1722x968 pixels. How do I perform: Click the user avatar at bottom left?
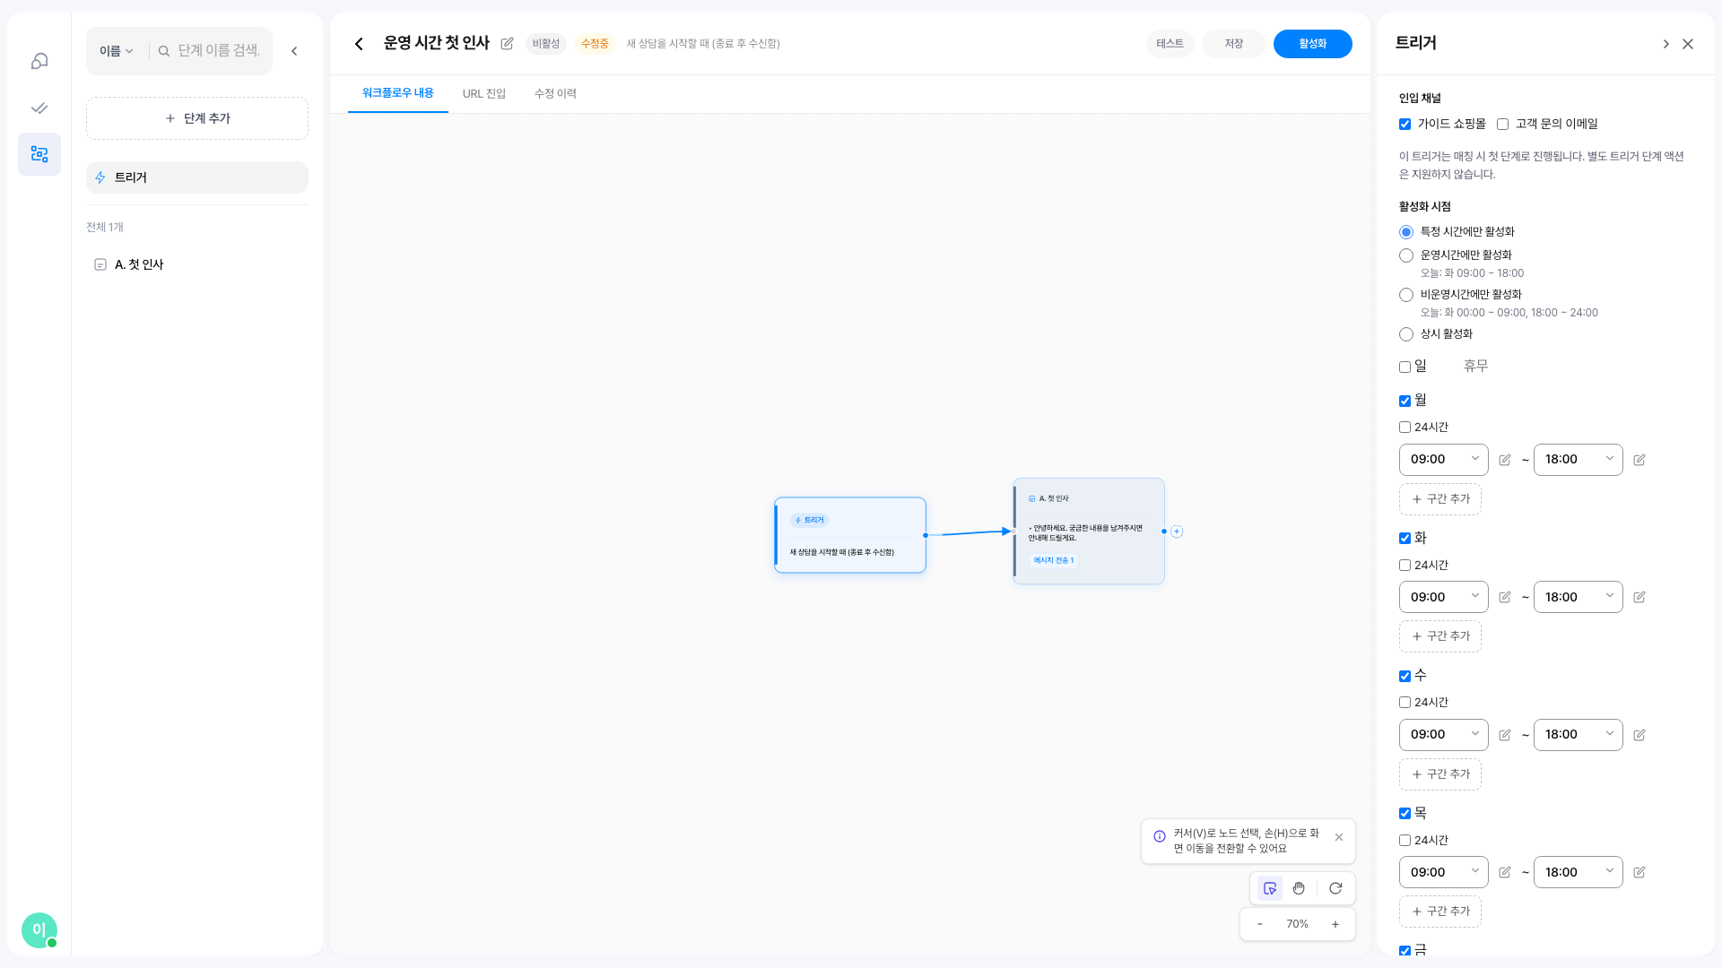pyautogui.click(x=39, y=930)
